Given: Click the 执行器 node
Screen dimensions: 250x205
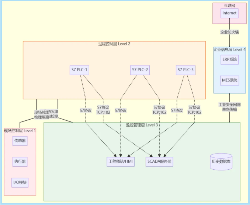Looking at the screenshot, I should pos(20,161).
